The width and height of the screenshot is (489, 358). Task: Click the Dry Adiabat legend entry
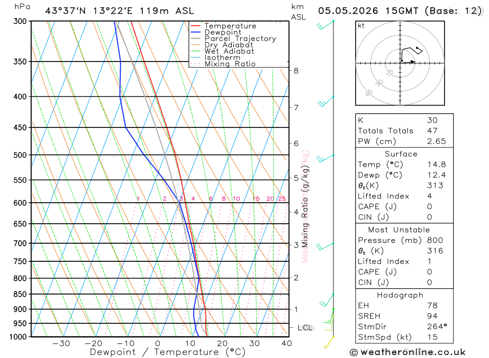[228, 45]
